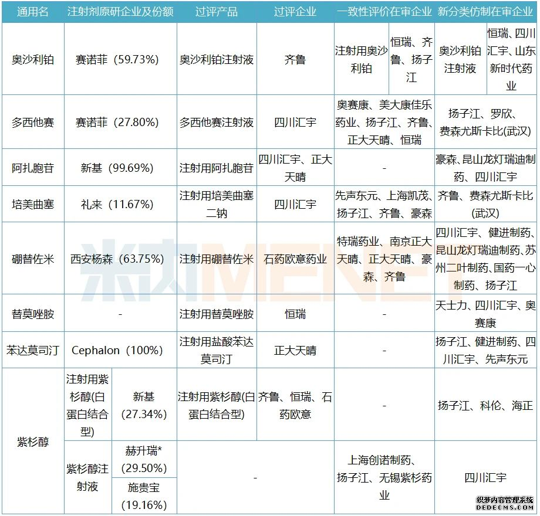Viewport: 540px width, 516px height.
Task: Select the 恒瑞、四川汇宇、山东新时代药业 cell
Action: (511, 59)
